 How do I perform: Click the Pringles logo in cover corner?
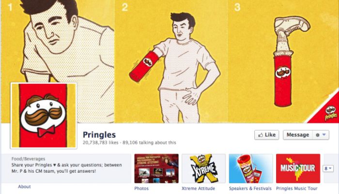tap(331, 113)
